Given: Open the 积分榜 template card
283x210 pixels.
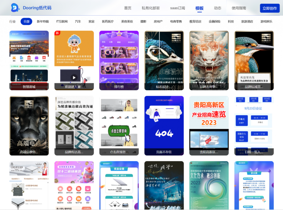Looking at the screenshot, I should tap(254, 185).
